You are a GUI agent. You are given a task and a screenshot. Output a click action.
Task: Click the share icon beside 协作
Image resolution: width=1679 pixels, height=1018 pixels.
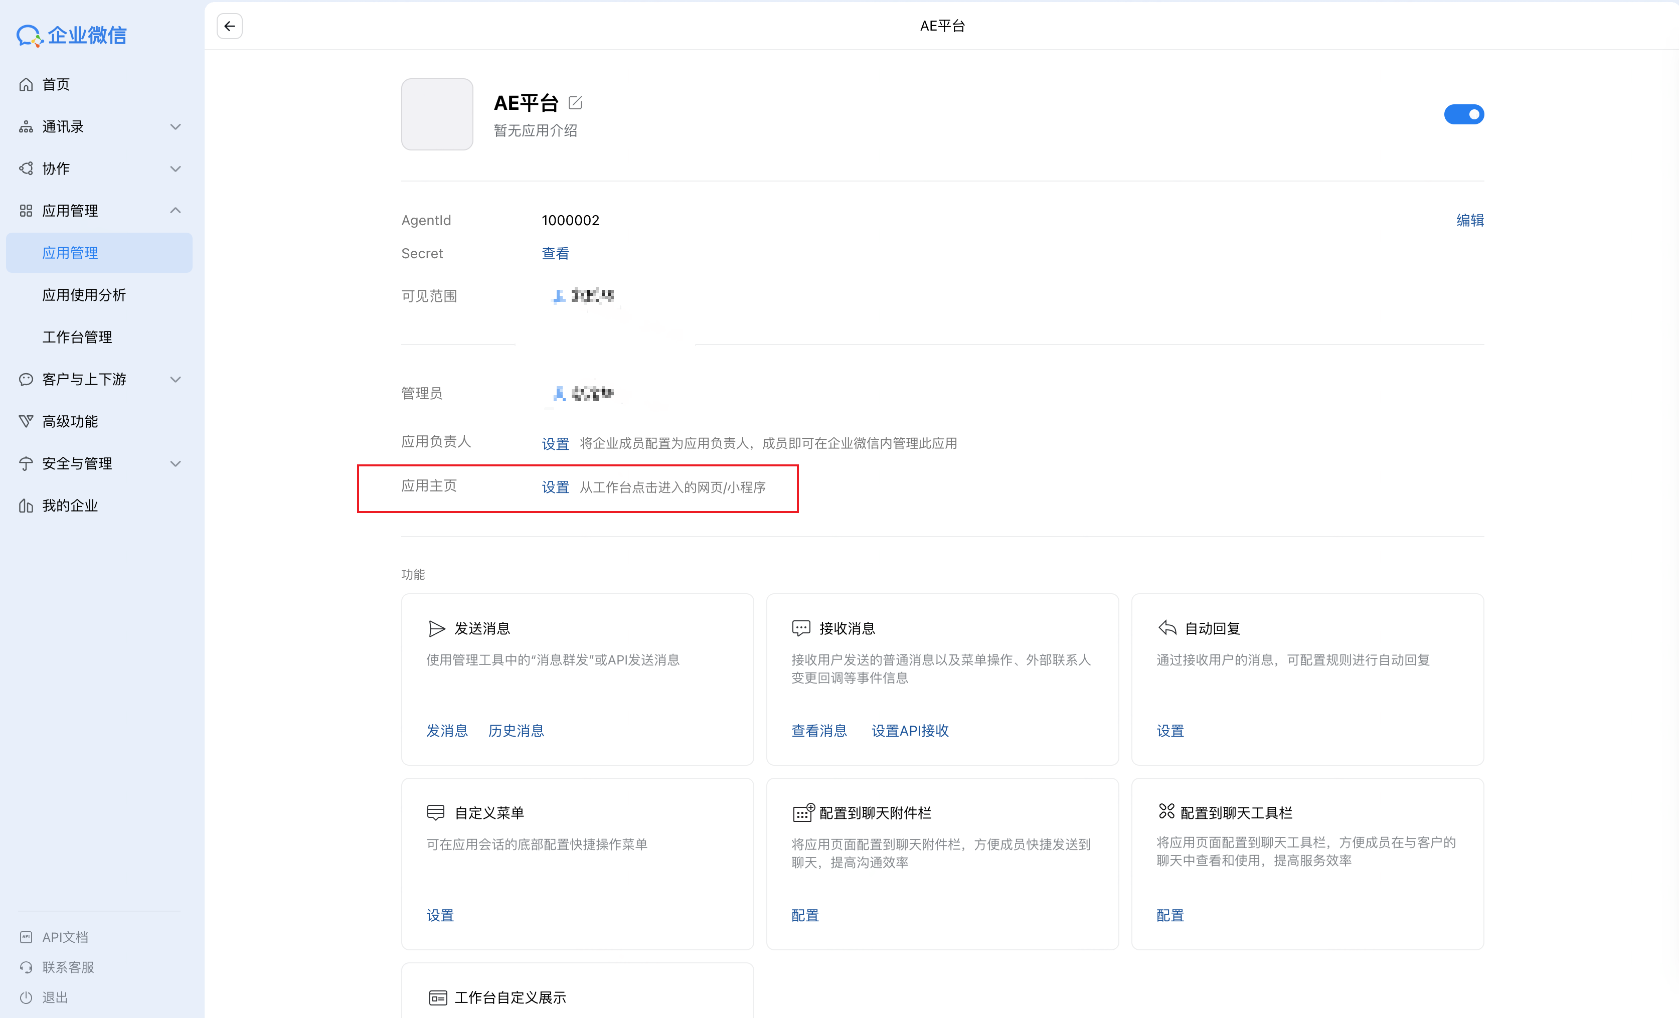click(x=26, y=168)
